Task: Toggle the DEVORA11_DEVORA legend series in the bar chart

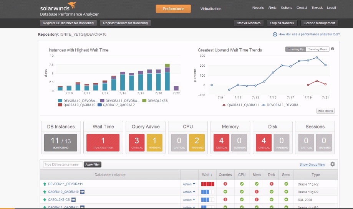Action: [120, 101]
